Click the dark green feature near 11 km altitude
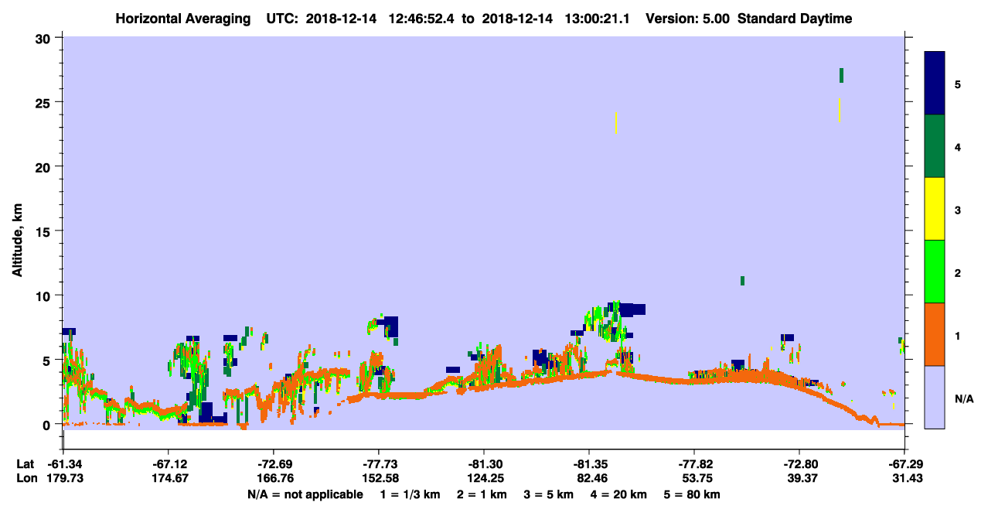The height and width of the screenshot is (516, 1005). [742, 280]
